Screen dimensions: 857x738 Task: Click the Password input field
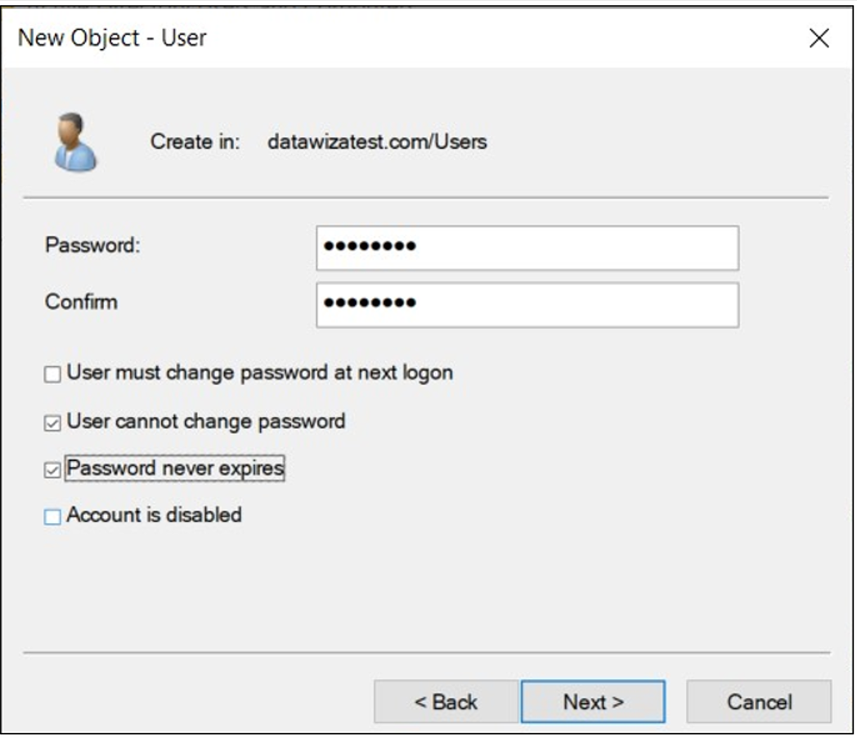coord(527,248)
